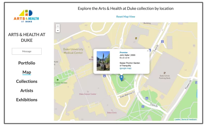Select the Map menu item
Image resolution: width=207 pixels, height=126 pixels.
click(27, 72)
